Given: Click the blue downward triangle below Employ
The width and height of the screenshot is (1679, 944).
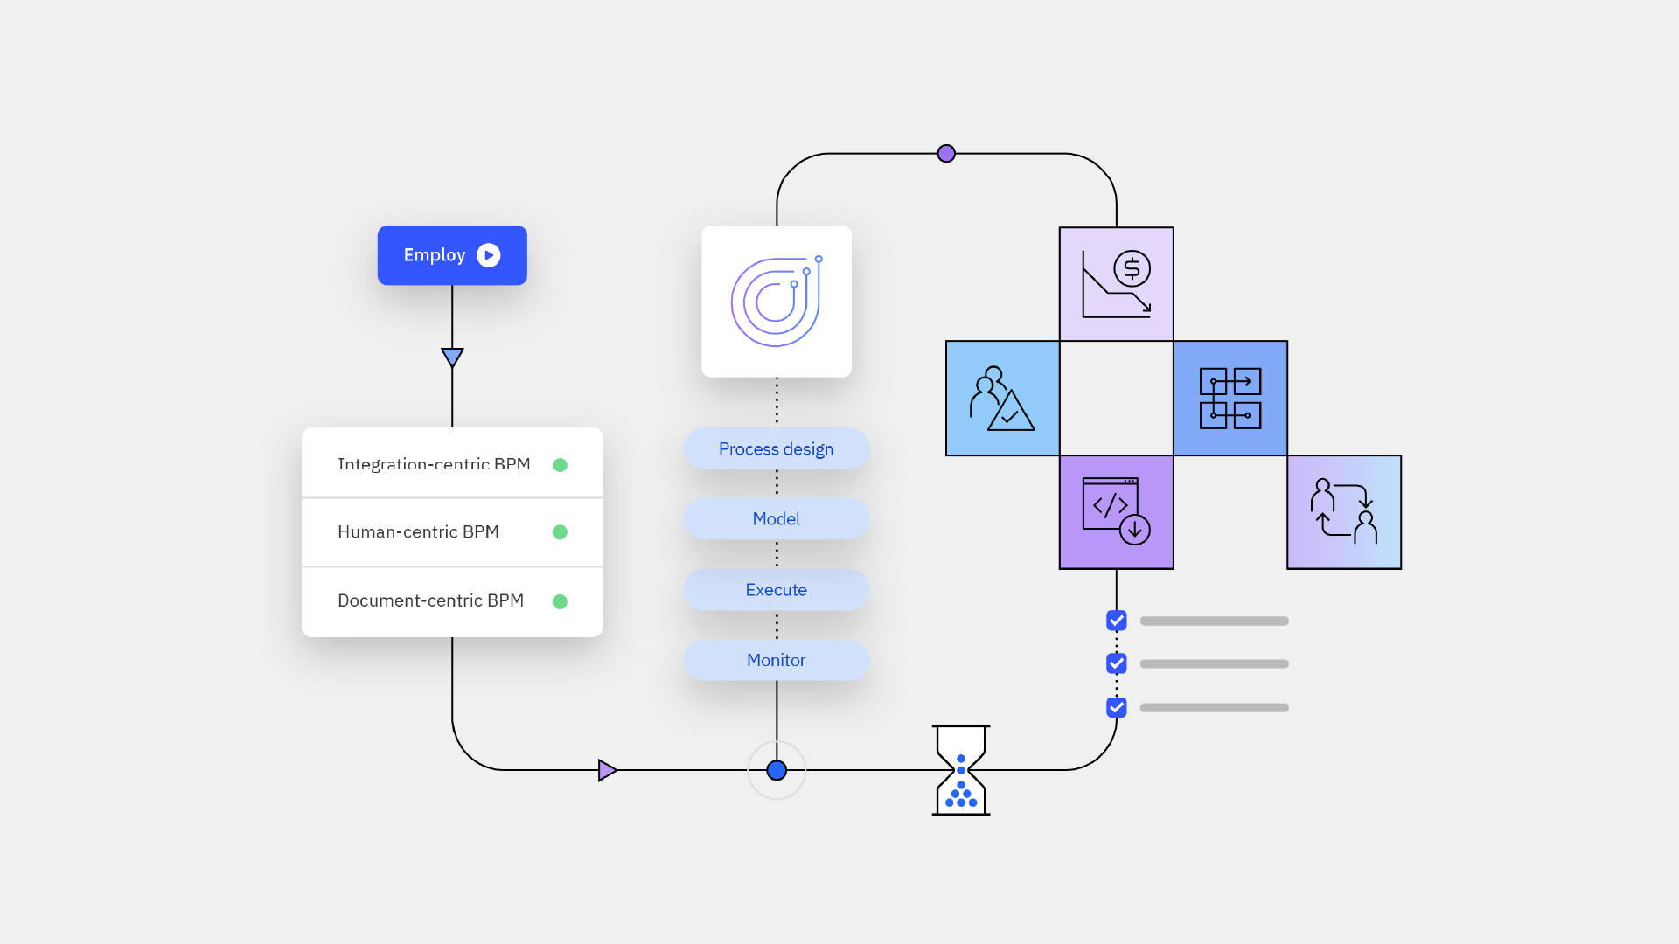Looking at the screenshot, I should pos(452,357).
